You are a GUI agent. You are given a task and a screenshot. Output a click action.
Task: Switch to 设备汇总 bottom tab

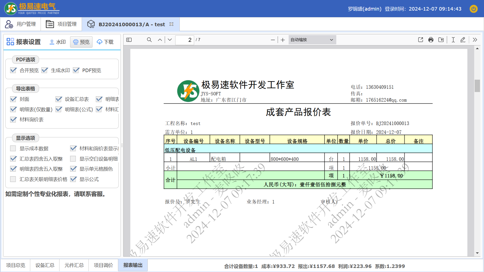[x=45, y=265]
